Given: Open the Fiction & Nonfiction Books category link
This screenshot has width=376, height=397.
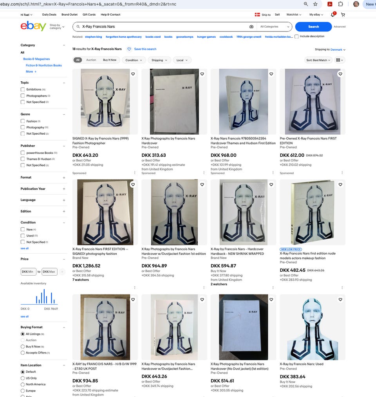Looking at the screenshot, I should (x=44, y=65).
